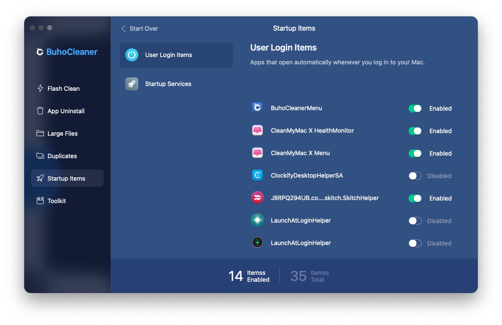502x325 pixels.
Task: Click the Enabled label for SkitchHelper
Action: (441, 198)
